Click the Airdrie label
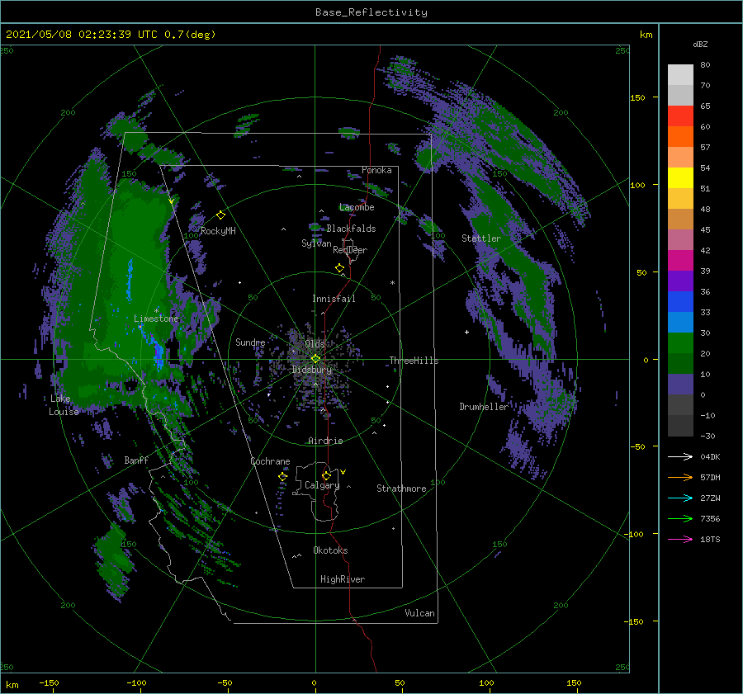This screenshot has width=743, height=694. [x=325, y=441]
